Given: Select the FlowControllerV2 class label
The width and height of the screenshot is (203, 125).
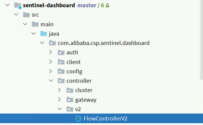Looking at the screenshot, I should tap(106, 119).
